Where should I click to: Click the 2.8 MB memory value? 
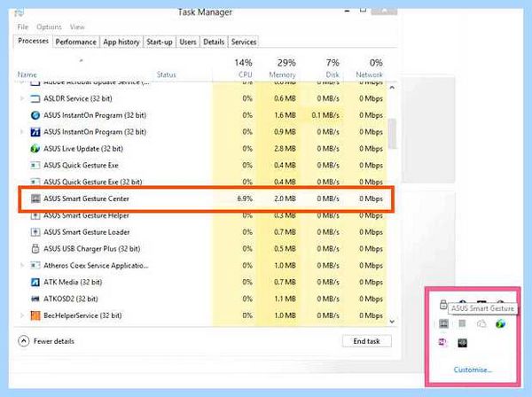[285, 149]
